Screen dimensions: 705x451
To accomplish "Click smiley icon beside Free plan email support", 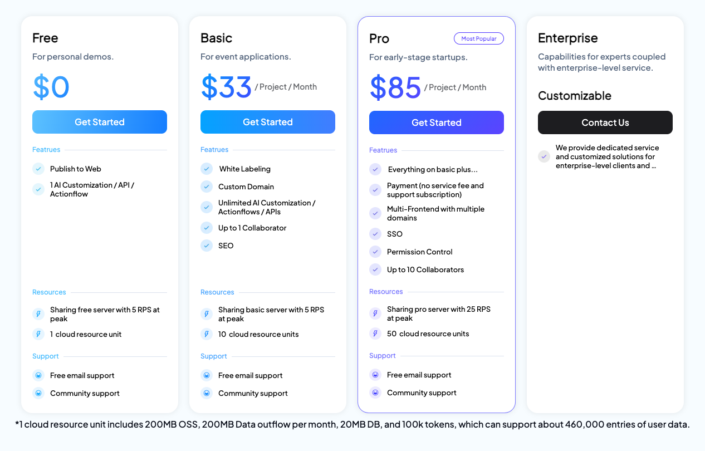I will (x=38, y=375).
